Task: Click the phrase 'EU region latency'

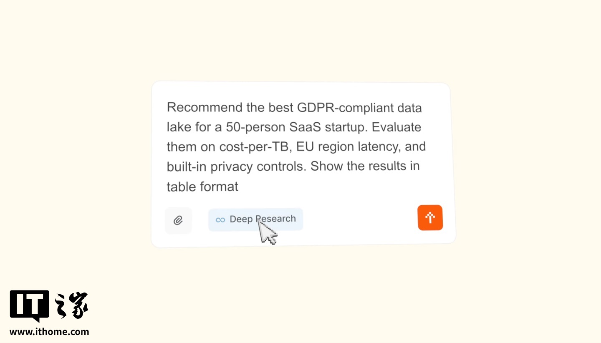Action: 340,147
